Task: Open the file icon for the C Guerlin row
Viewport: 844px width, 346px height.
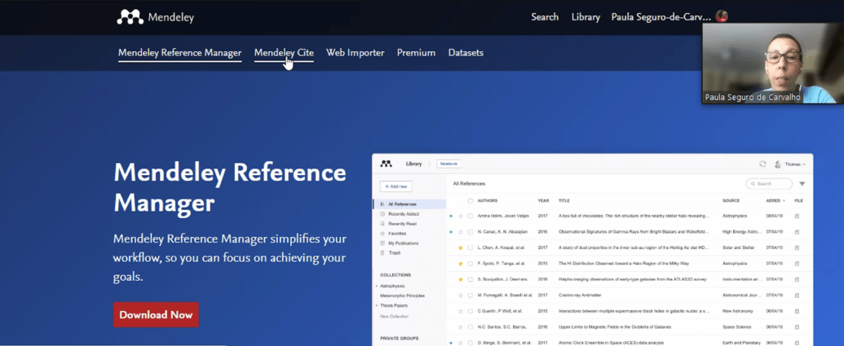Action: click(798, 311)
